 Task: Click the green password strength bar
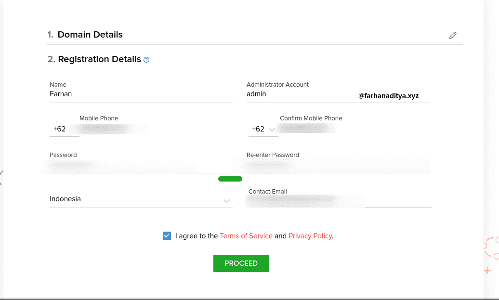[230, 179]
